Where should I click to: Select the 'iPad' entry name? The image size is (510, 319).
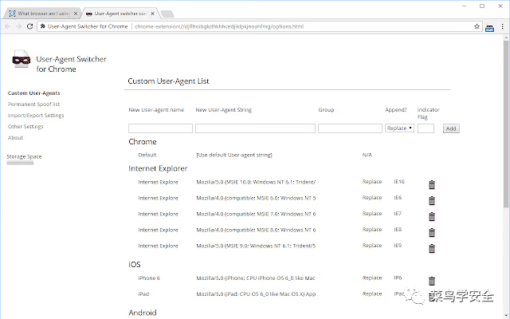click(143, 294)
